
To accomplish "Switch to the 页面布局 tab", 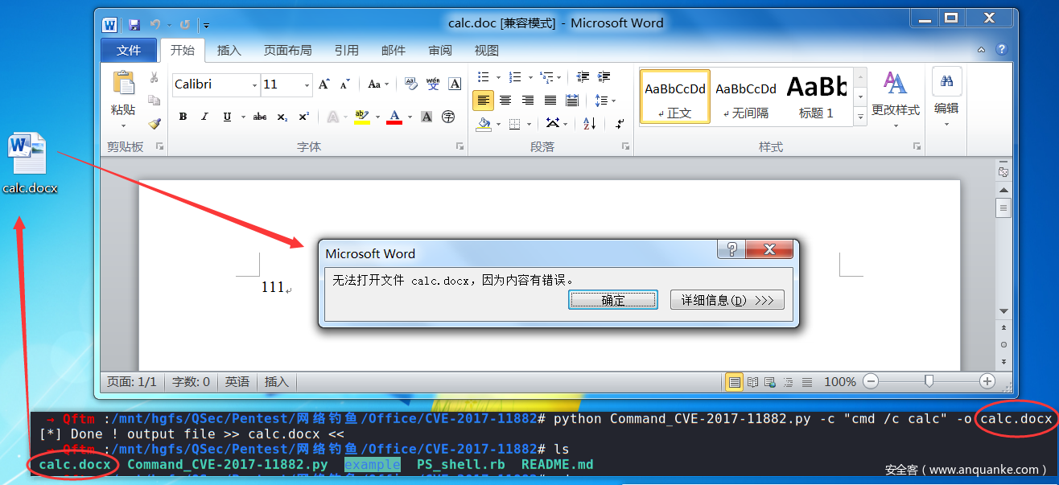I will [x=288, y=50].
